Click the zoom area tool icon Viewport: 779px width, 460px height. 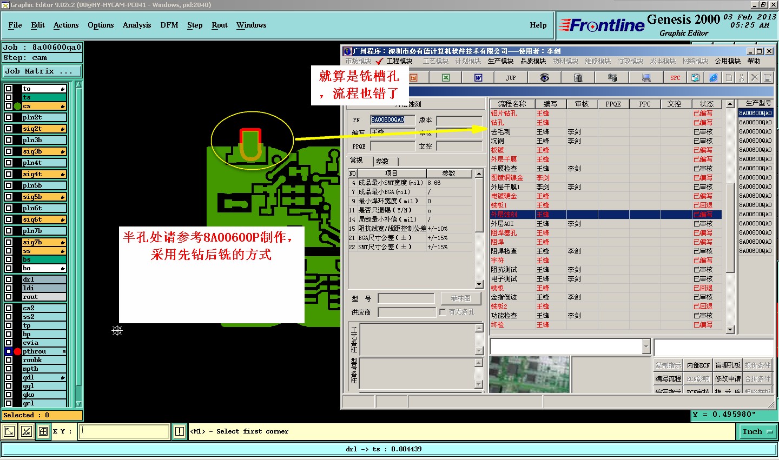pos(9,431)
